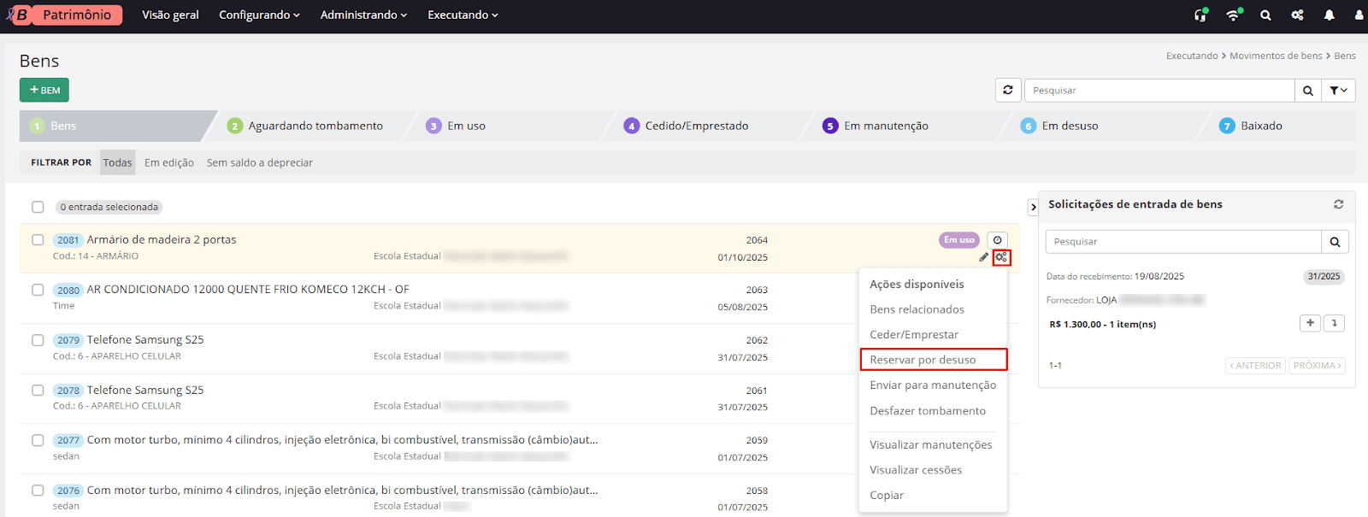This screenshot has width=1368, height=517.
Task: Open the support headset icon in top bar
Action: tap(1200, 15)
